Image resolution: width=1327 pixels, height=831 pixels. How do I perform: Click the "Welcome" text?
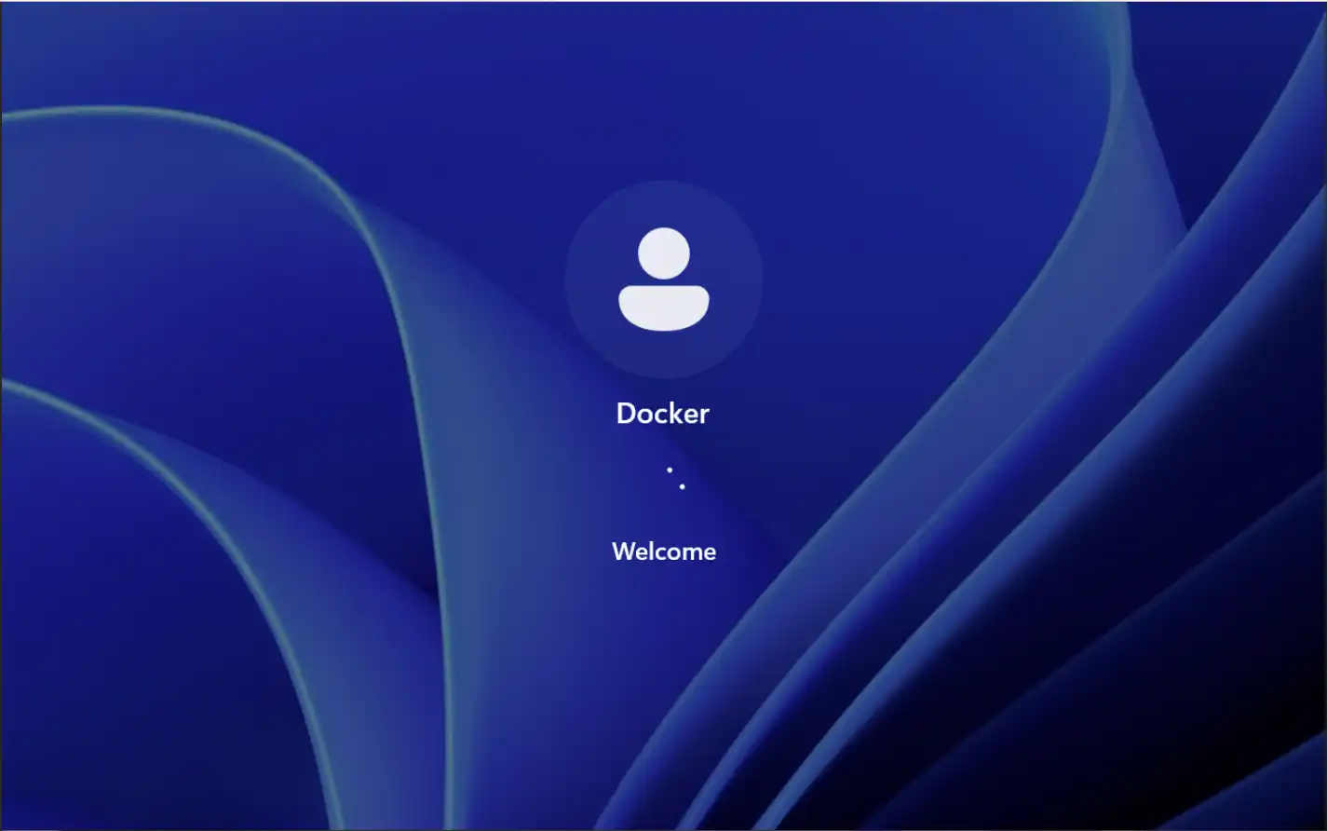(x=663, y=552)
